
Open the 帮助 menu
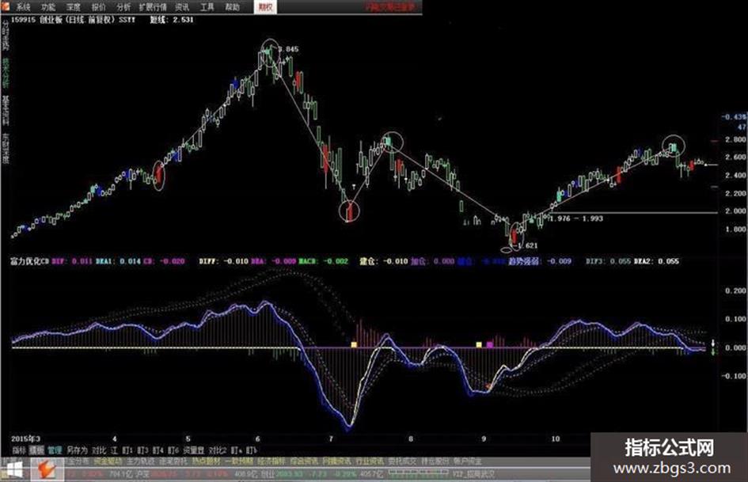(233, 7)
